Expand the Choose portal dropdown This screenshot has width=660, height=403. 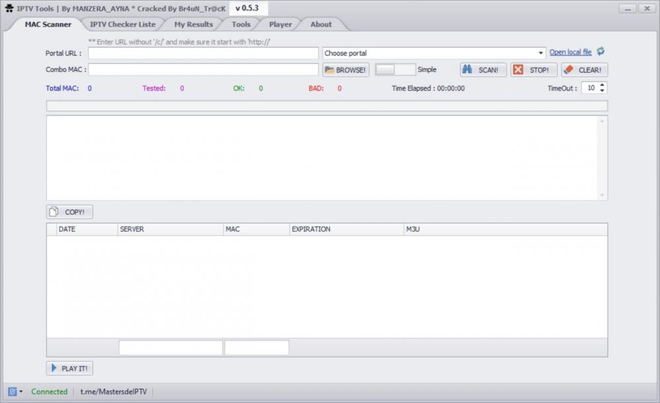(541, 53)
